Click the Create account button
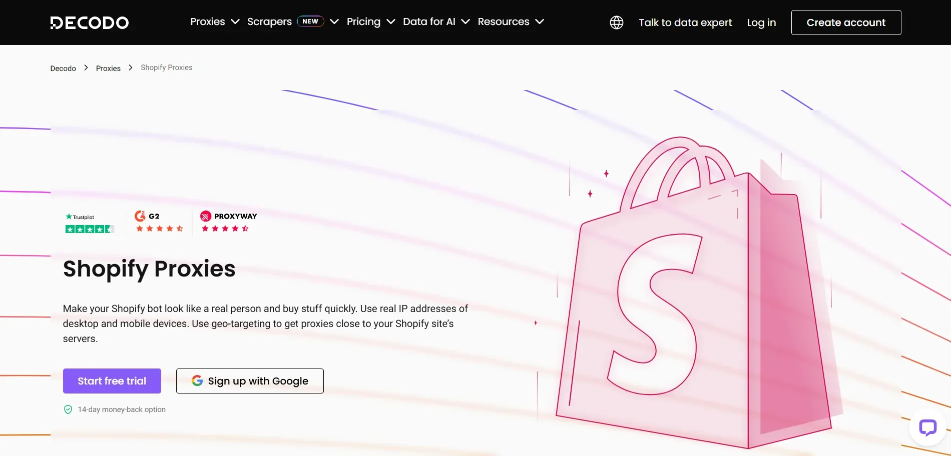951x456 pixels. pyautogui.click(x=846, y=22)
